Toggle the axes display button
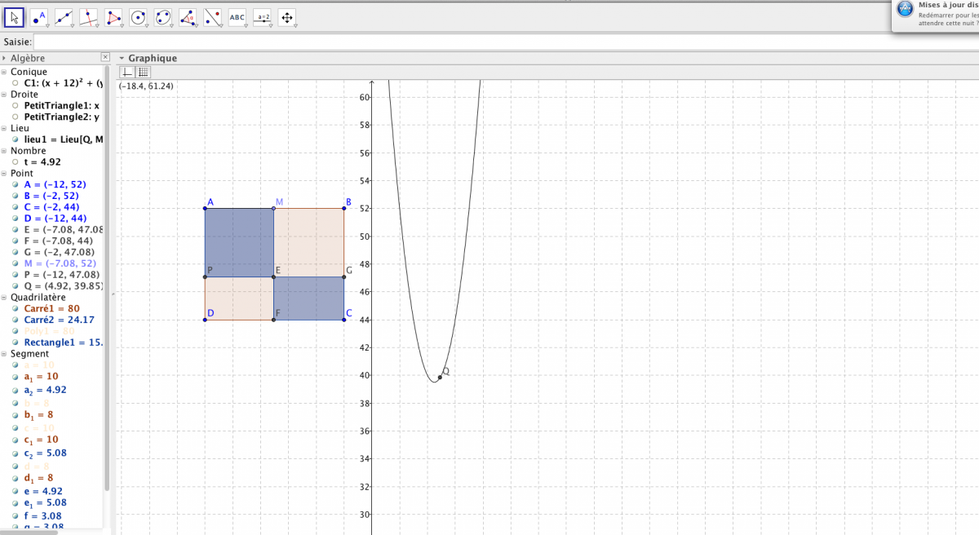The width and height of the screenshot is (979, 535). tap(127, 73)
